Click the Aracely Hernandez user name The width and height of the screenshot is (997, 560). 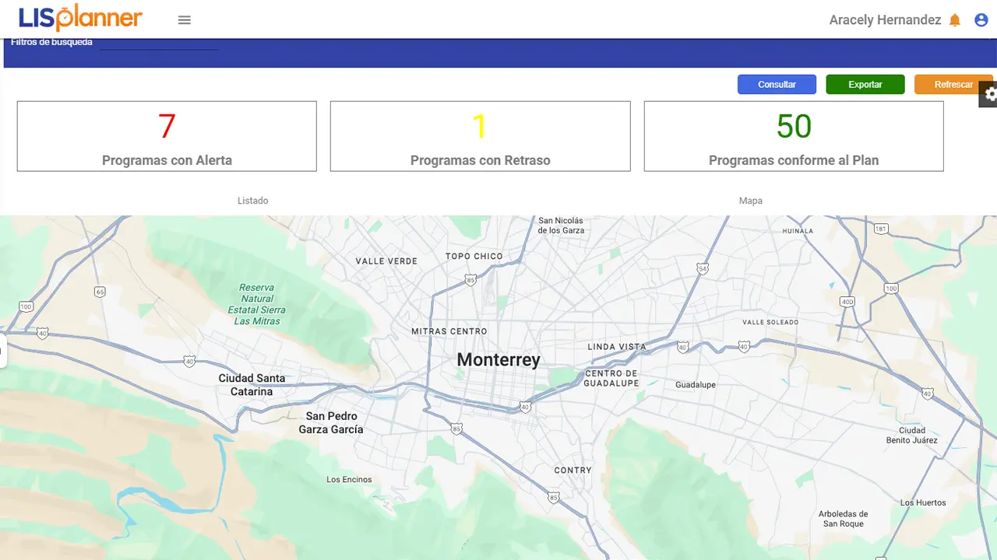[885, 20]
